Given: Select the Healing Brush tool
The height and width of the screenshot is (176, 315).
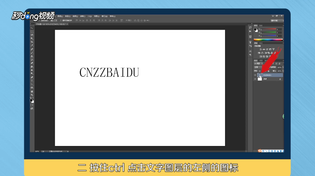Looking at the screenshot, I should point(32,49).
